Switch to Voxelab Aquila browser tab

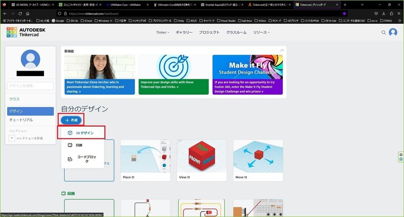click(222, 5)
